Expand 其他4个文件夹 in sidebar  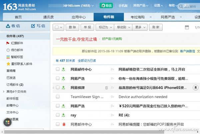click(4, 92)
